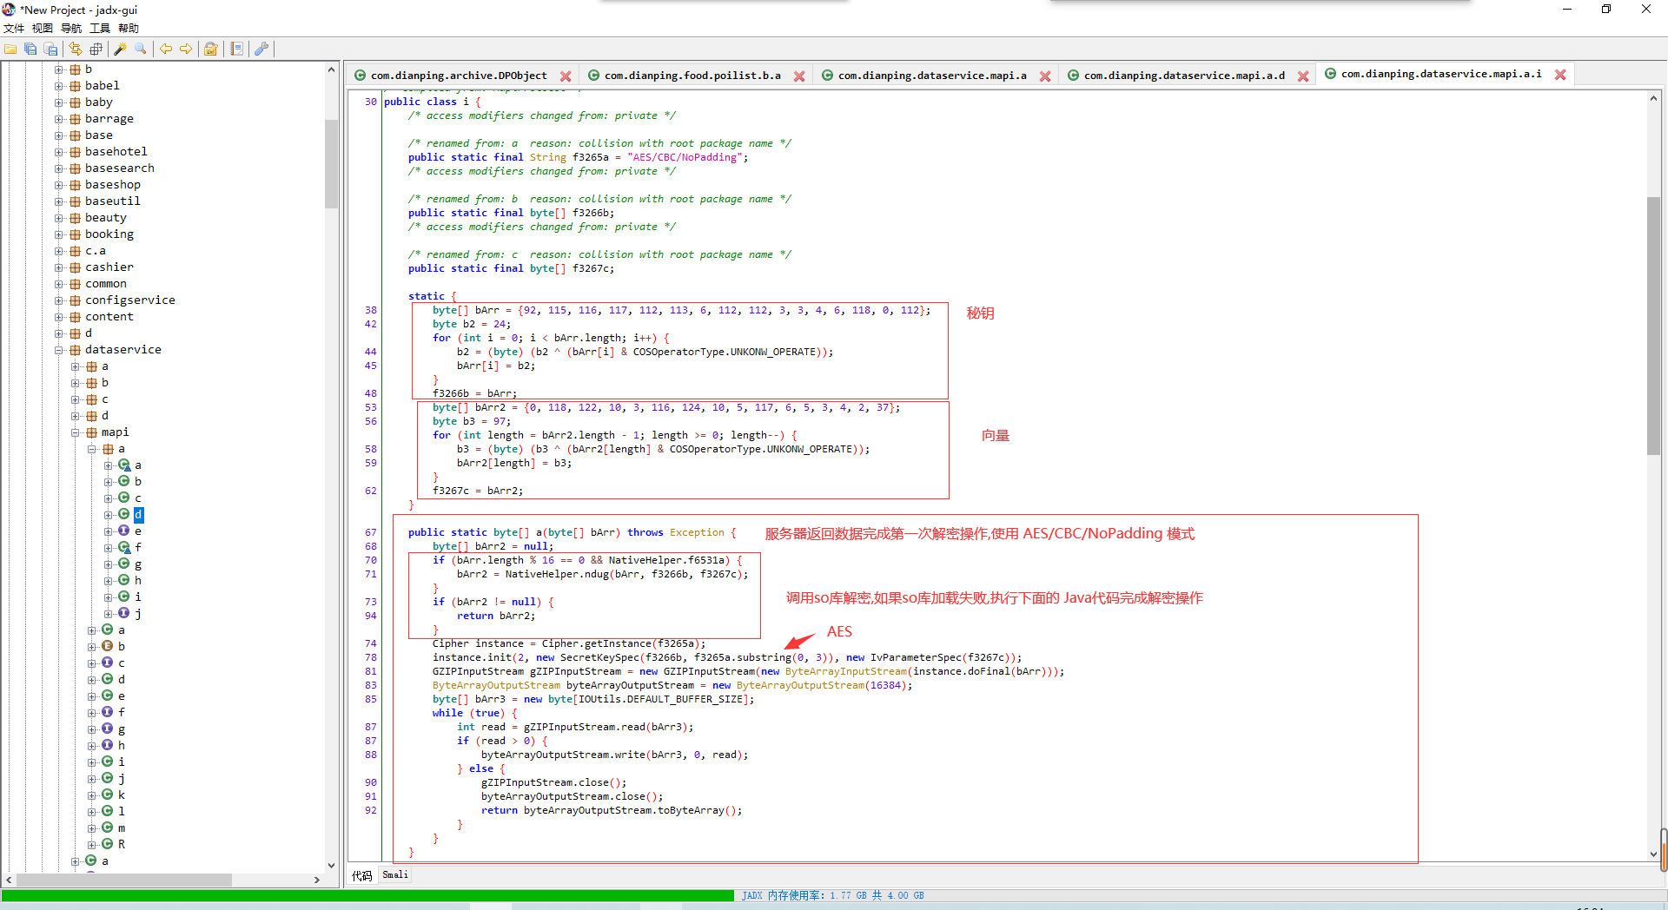Open the 视图 menu
This screenshot has height=910, width=1668.
click(x=43, y=29)
